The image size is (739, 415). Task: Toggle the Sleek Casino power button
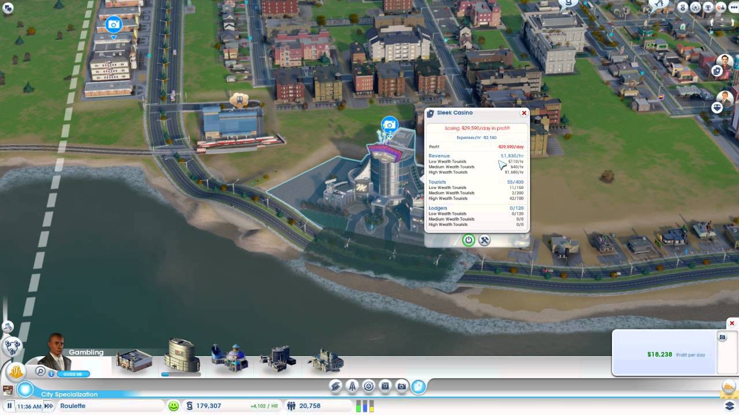(x=469, y=240)
